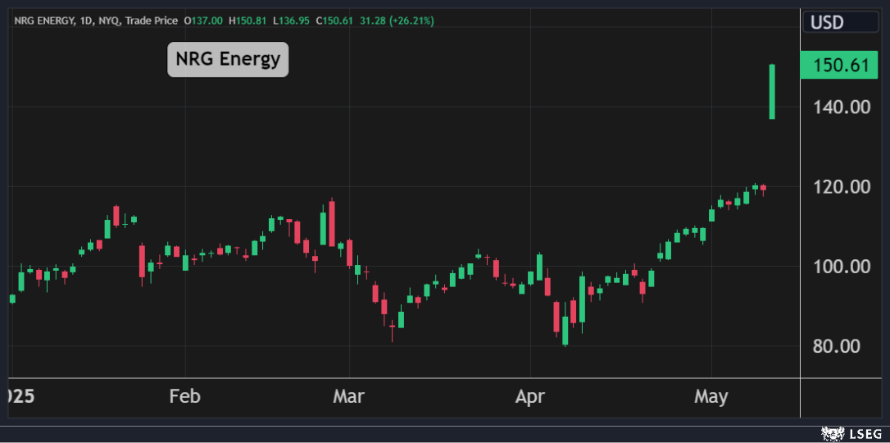Click the Apr label on time axis
890x443 pixels.
click(530, 396)
